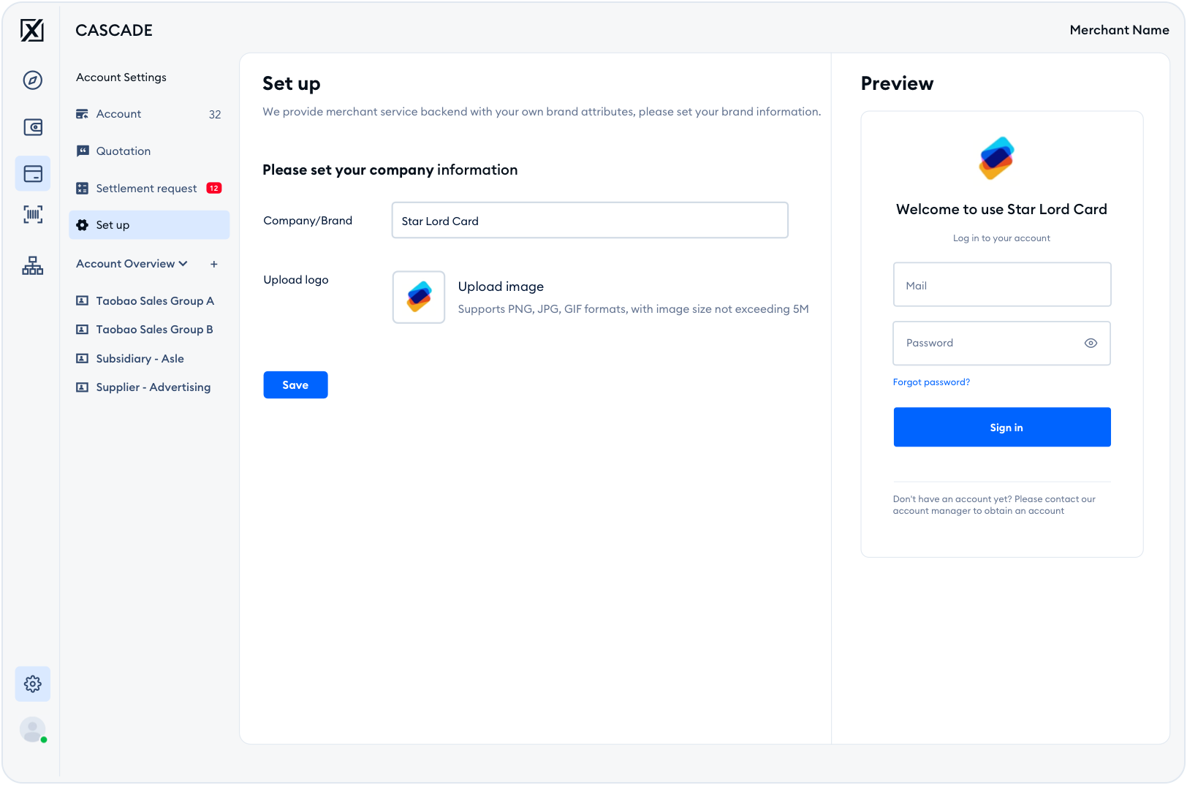Image resolution: width=1187 pixels, height=785 pixels.
Task: Focus the Company/Brand input field
Action: 590,221
